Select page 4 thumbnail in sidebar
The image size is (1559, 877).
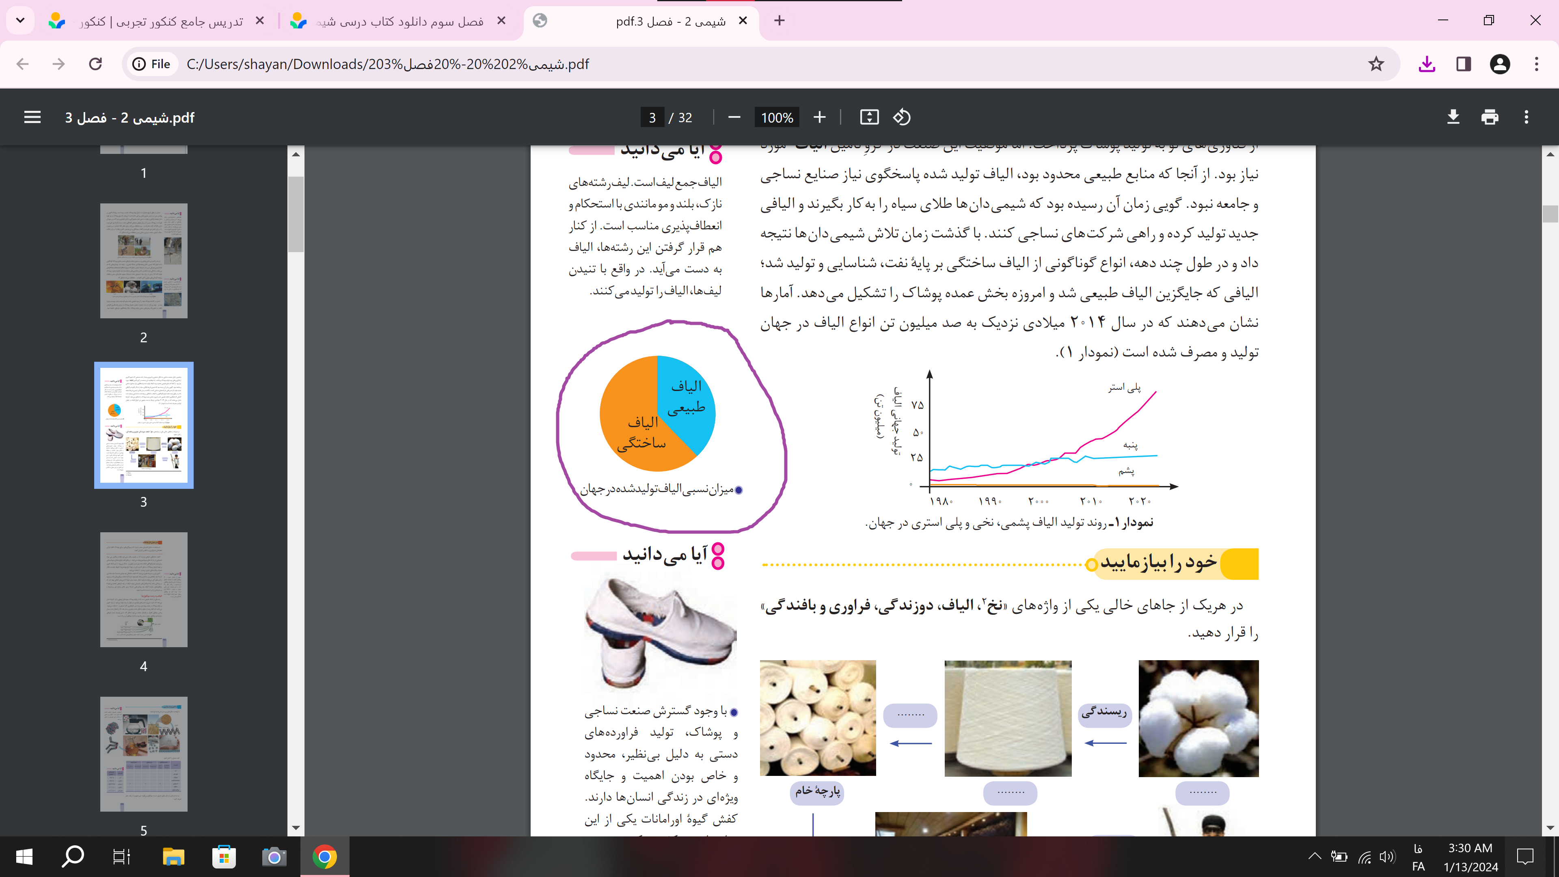(x=143, y=589)
